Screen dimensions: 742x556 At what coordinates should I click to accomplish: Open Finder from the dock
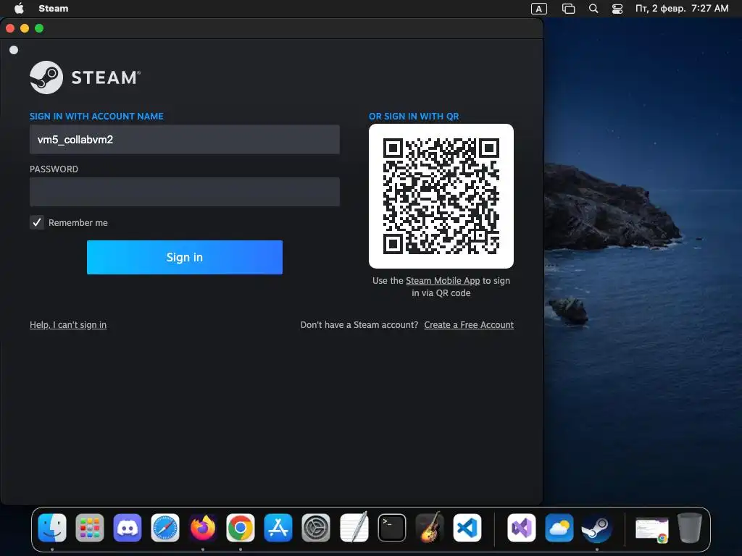pyautogui.click(x=52, y=528)
